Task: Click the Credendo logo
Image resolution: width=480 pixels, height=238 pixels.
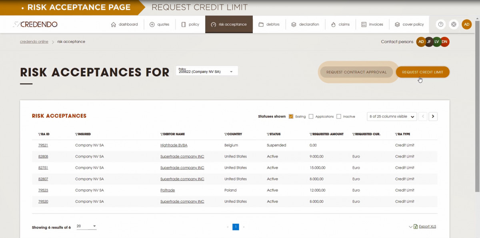Action: click(35, 24)
